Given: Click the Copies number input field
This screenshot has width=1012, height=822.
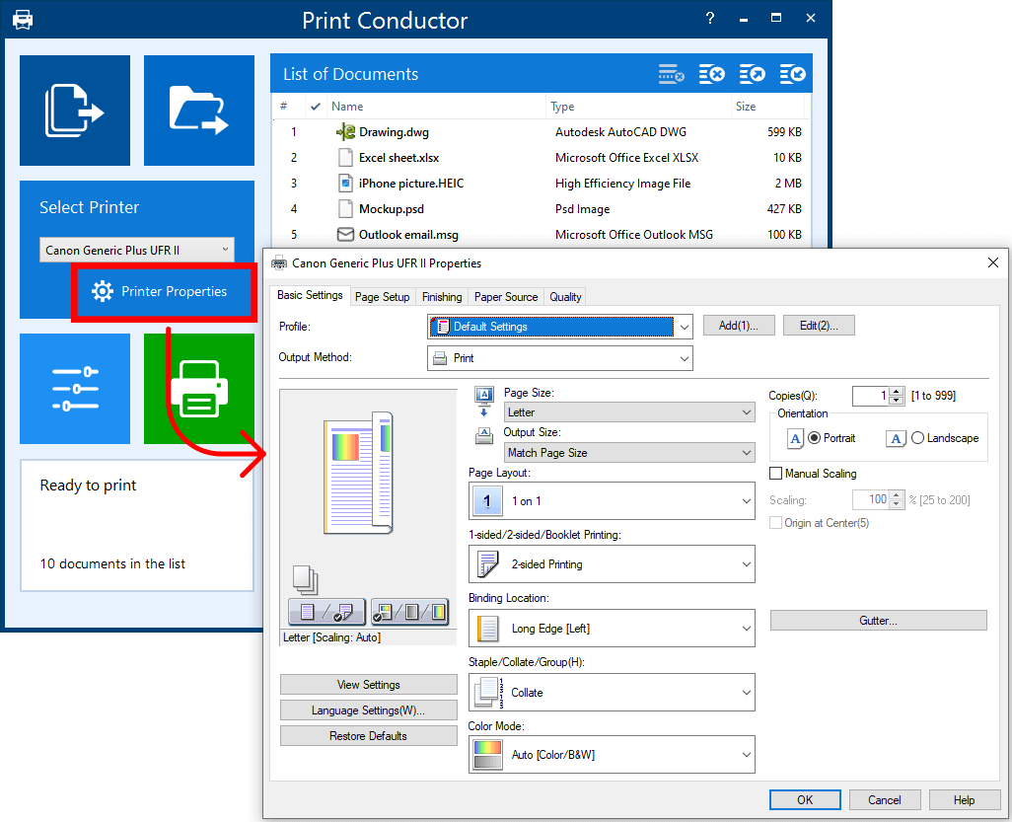Looking at the screenshot, I should click(x=870, y=396).
